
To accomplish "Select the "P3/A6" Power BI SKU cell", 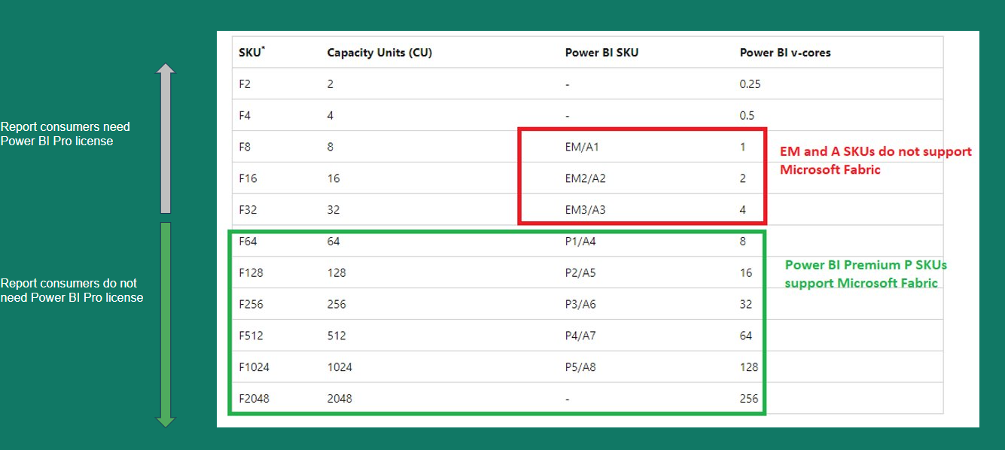I will 580,304.
